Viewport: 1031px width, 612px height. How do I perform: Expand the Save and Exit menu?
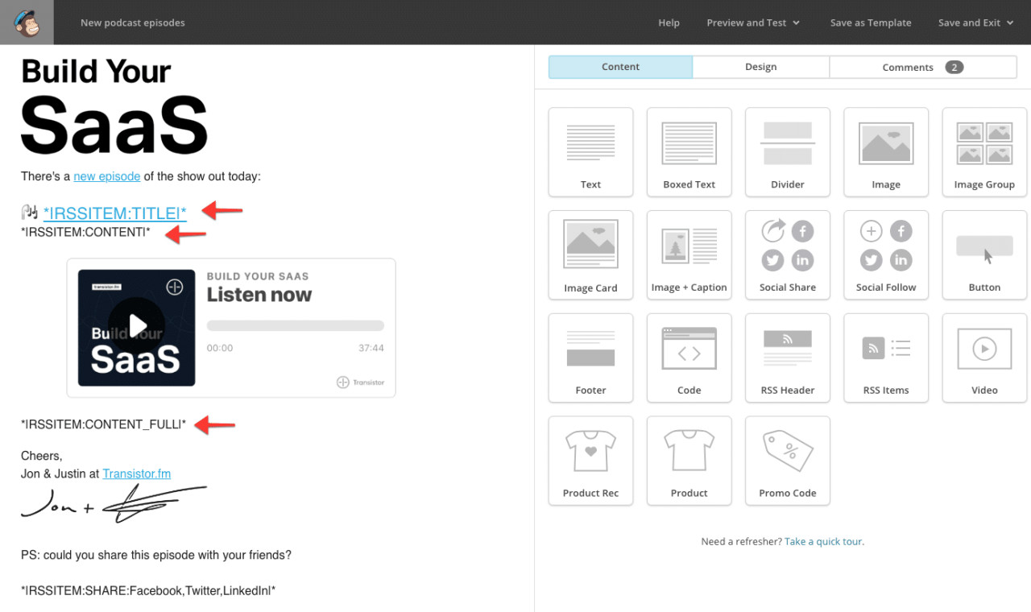click(975, 23)
